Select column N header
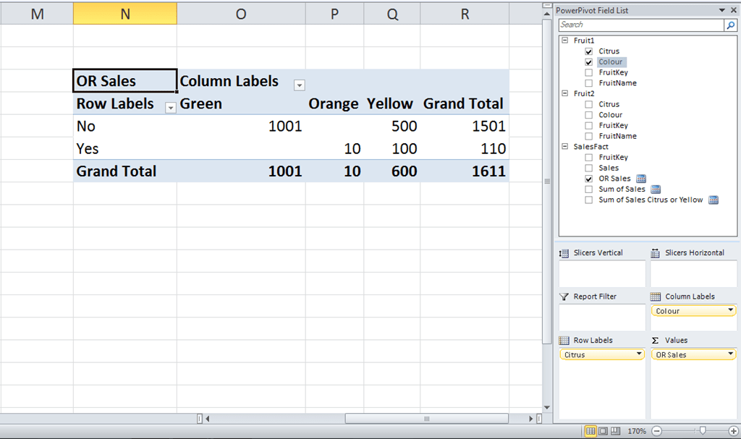This screenshot has width=741, height=439. tap(125, 14)
